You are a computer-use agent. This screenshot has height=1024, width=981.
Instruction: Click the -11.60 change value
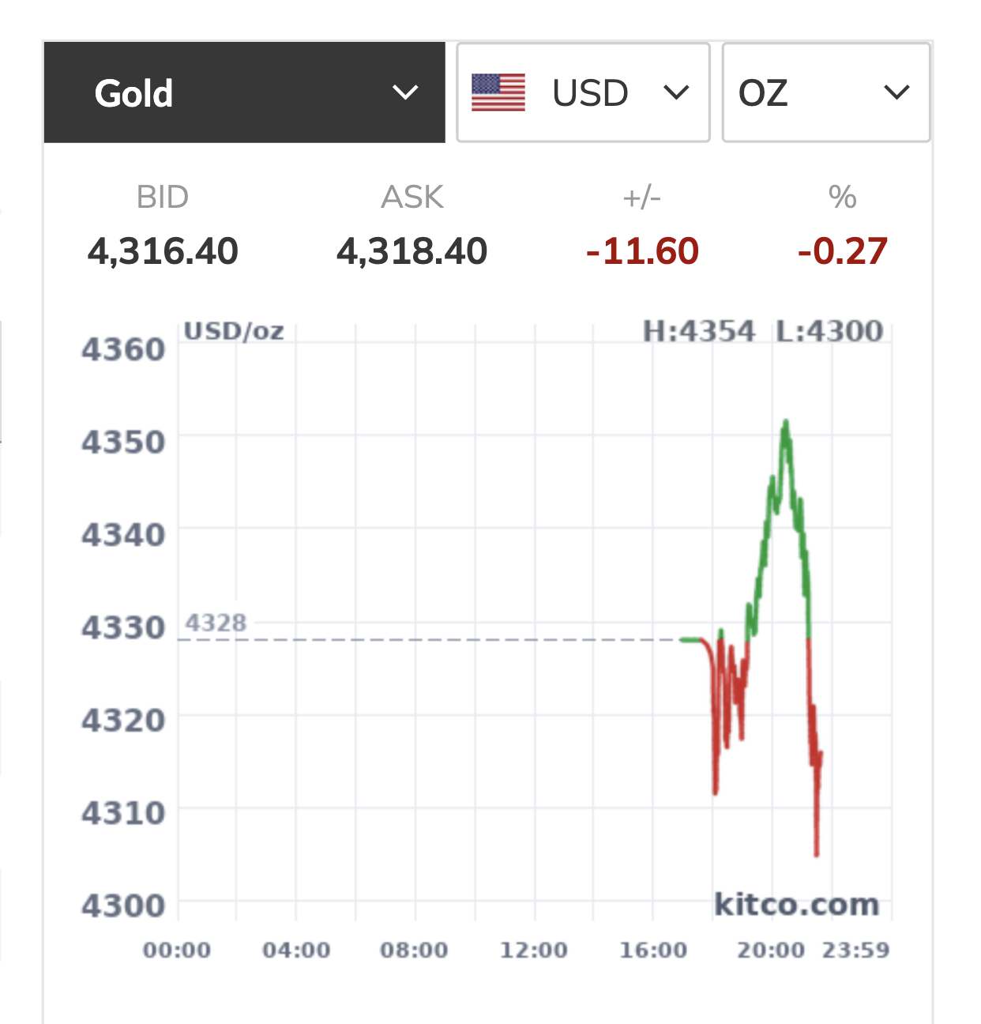point(642,252)
